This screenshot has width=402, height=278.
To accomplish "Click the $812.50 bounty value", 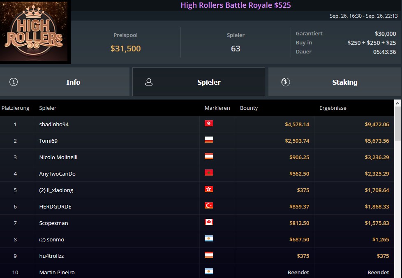I will coord(299,223).
